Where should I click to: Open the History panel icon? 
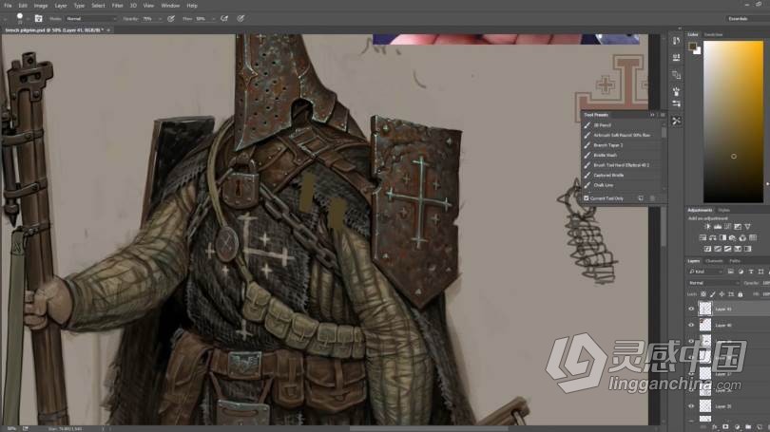click(x=676, y=41)
